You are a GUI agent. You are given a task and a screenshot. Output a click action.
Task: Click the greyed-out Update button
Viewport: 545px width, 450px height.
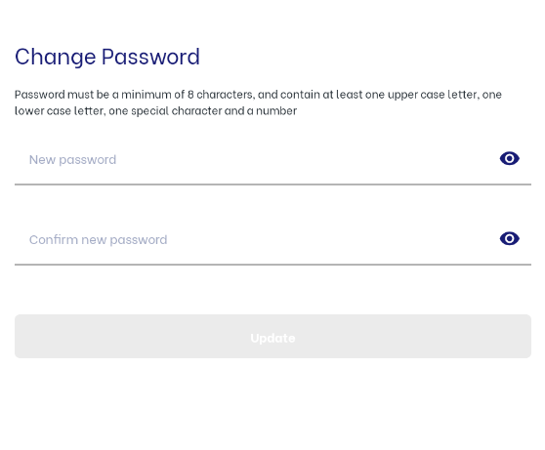click(x=272, y=336)
